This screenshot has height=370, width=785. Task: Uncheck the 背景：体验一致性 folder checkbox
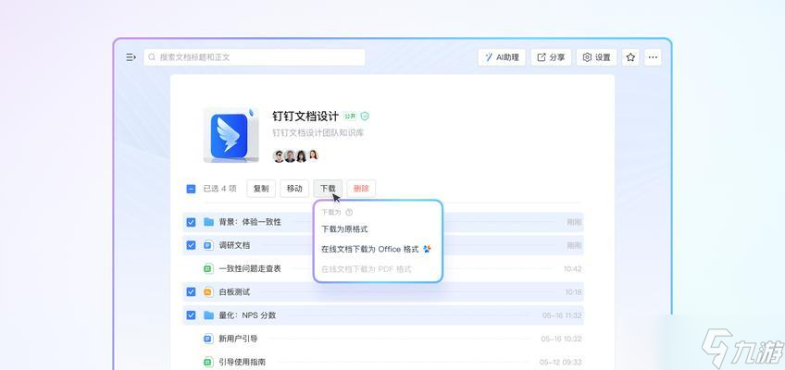(x=191, y=222)
